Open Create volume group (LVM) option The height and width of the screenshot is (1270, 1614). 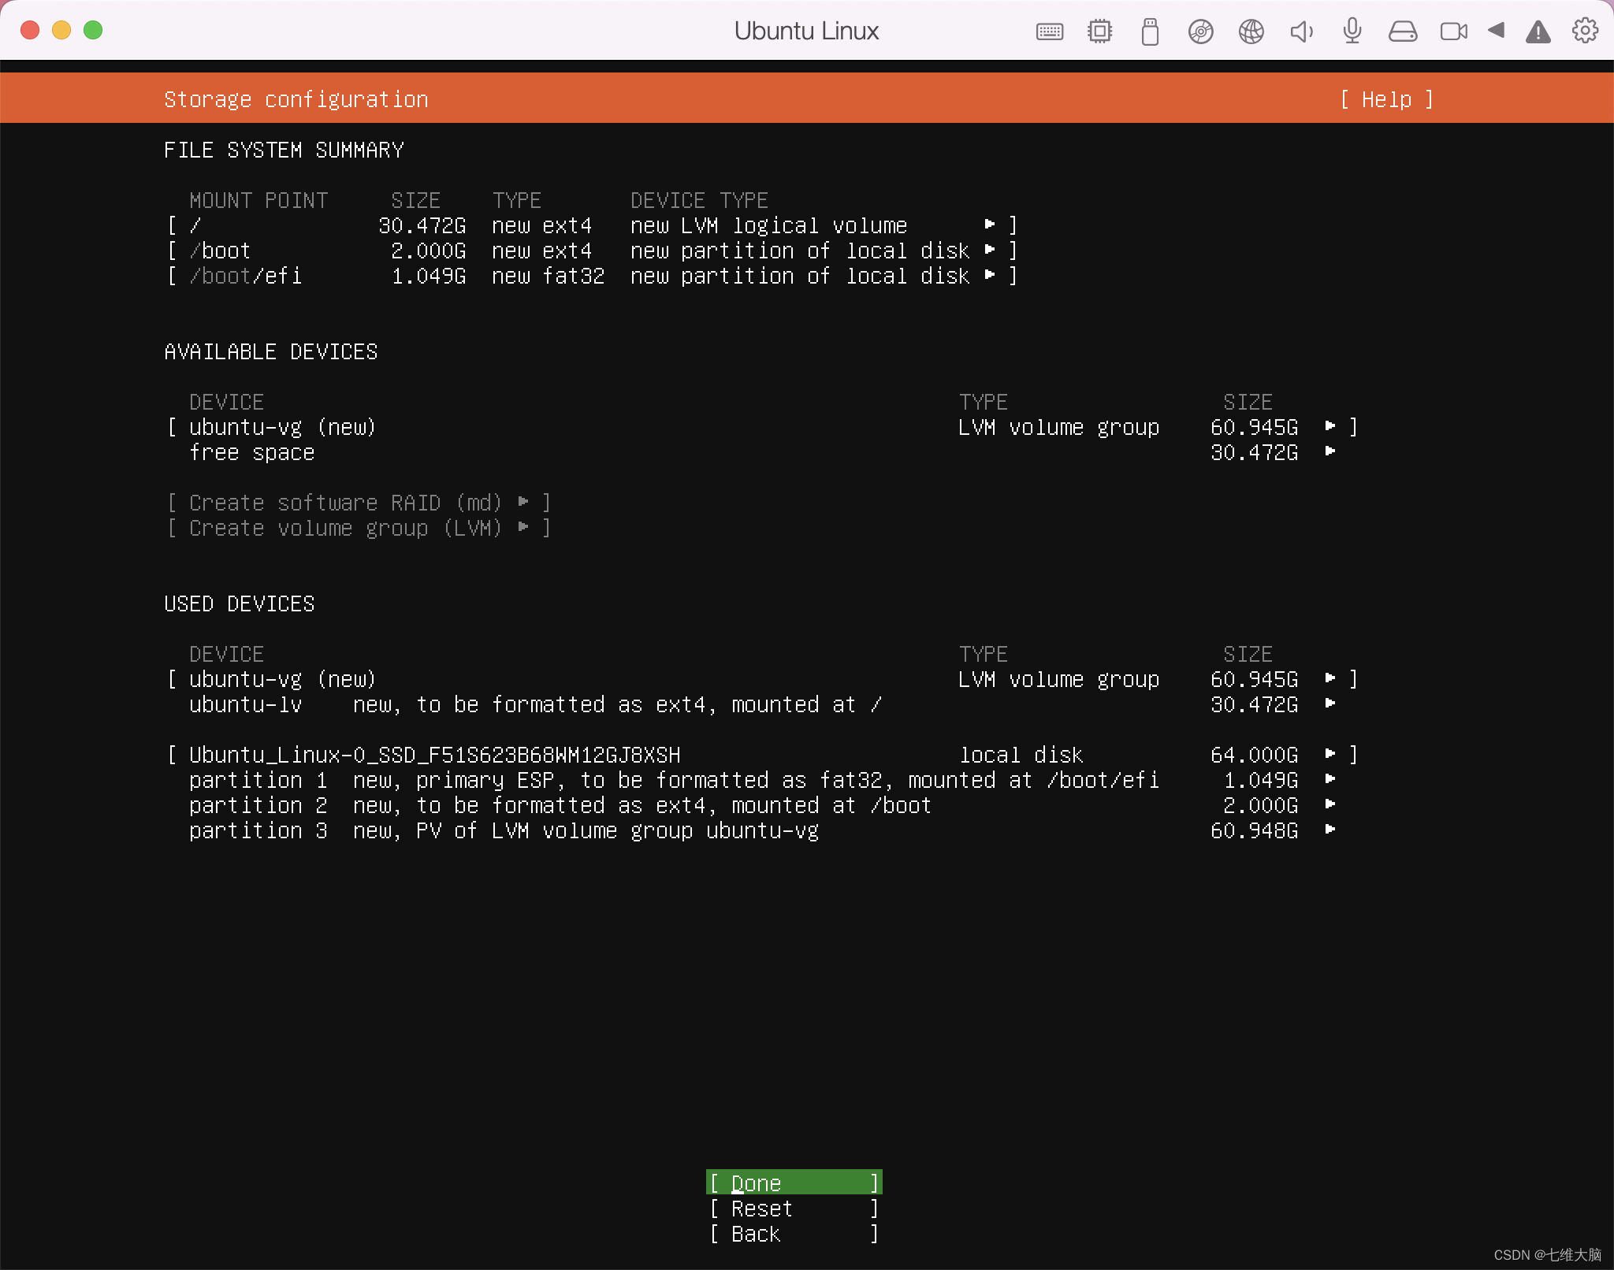coord(359,528)
